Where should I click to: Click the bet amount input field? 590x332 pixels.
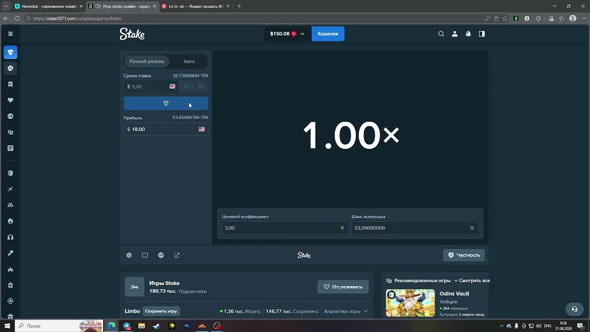point(151,86)
